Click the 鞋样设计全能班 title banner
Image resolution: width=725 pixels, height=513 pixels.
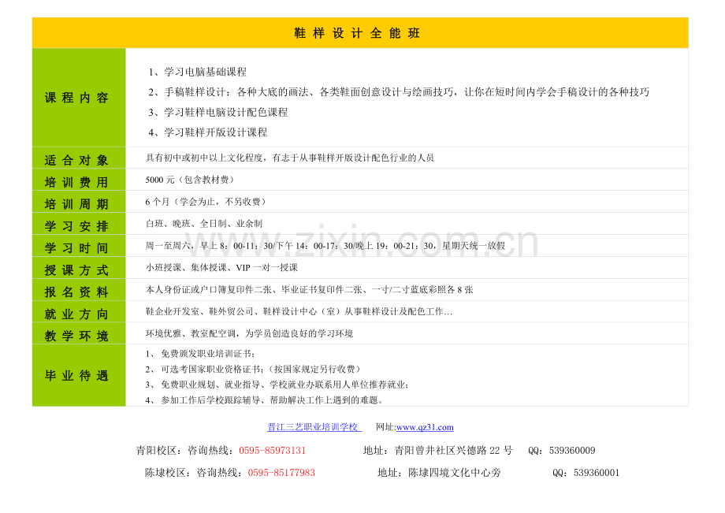point(359,33)
